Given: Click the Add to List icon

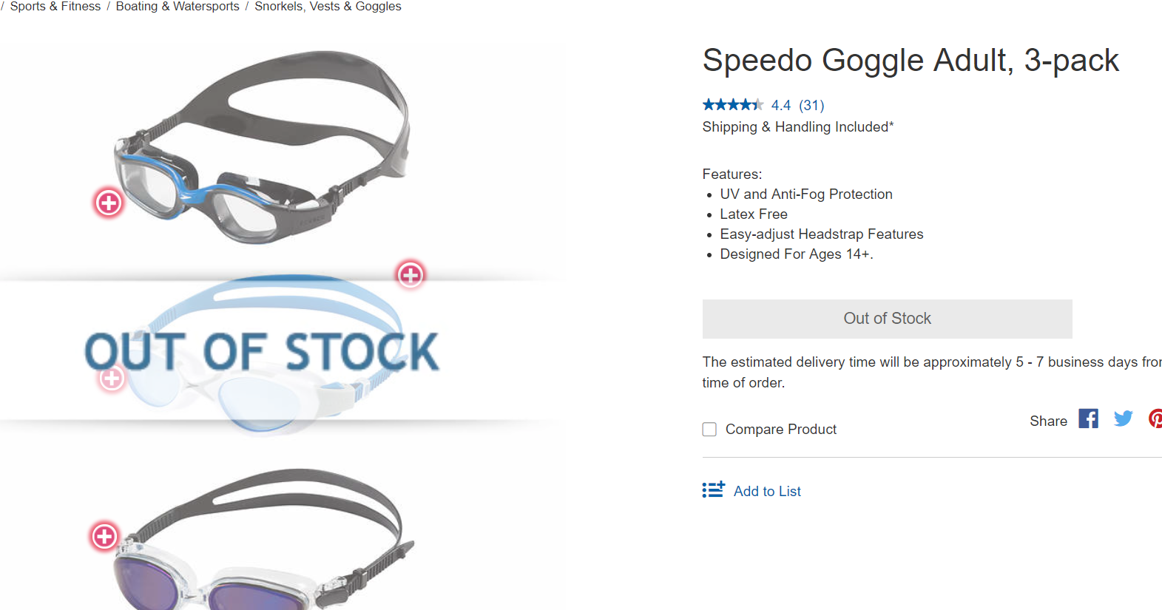Looking at the screenshot, I should (x=713, y=490).
